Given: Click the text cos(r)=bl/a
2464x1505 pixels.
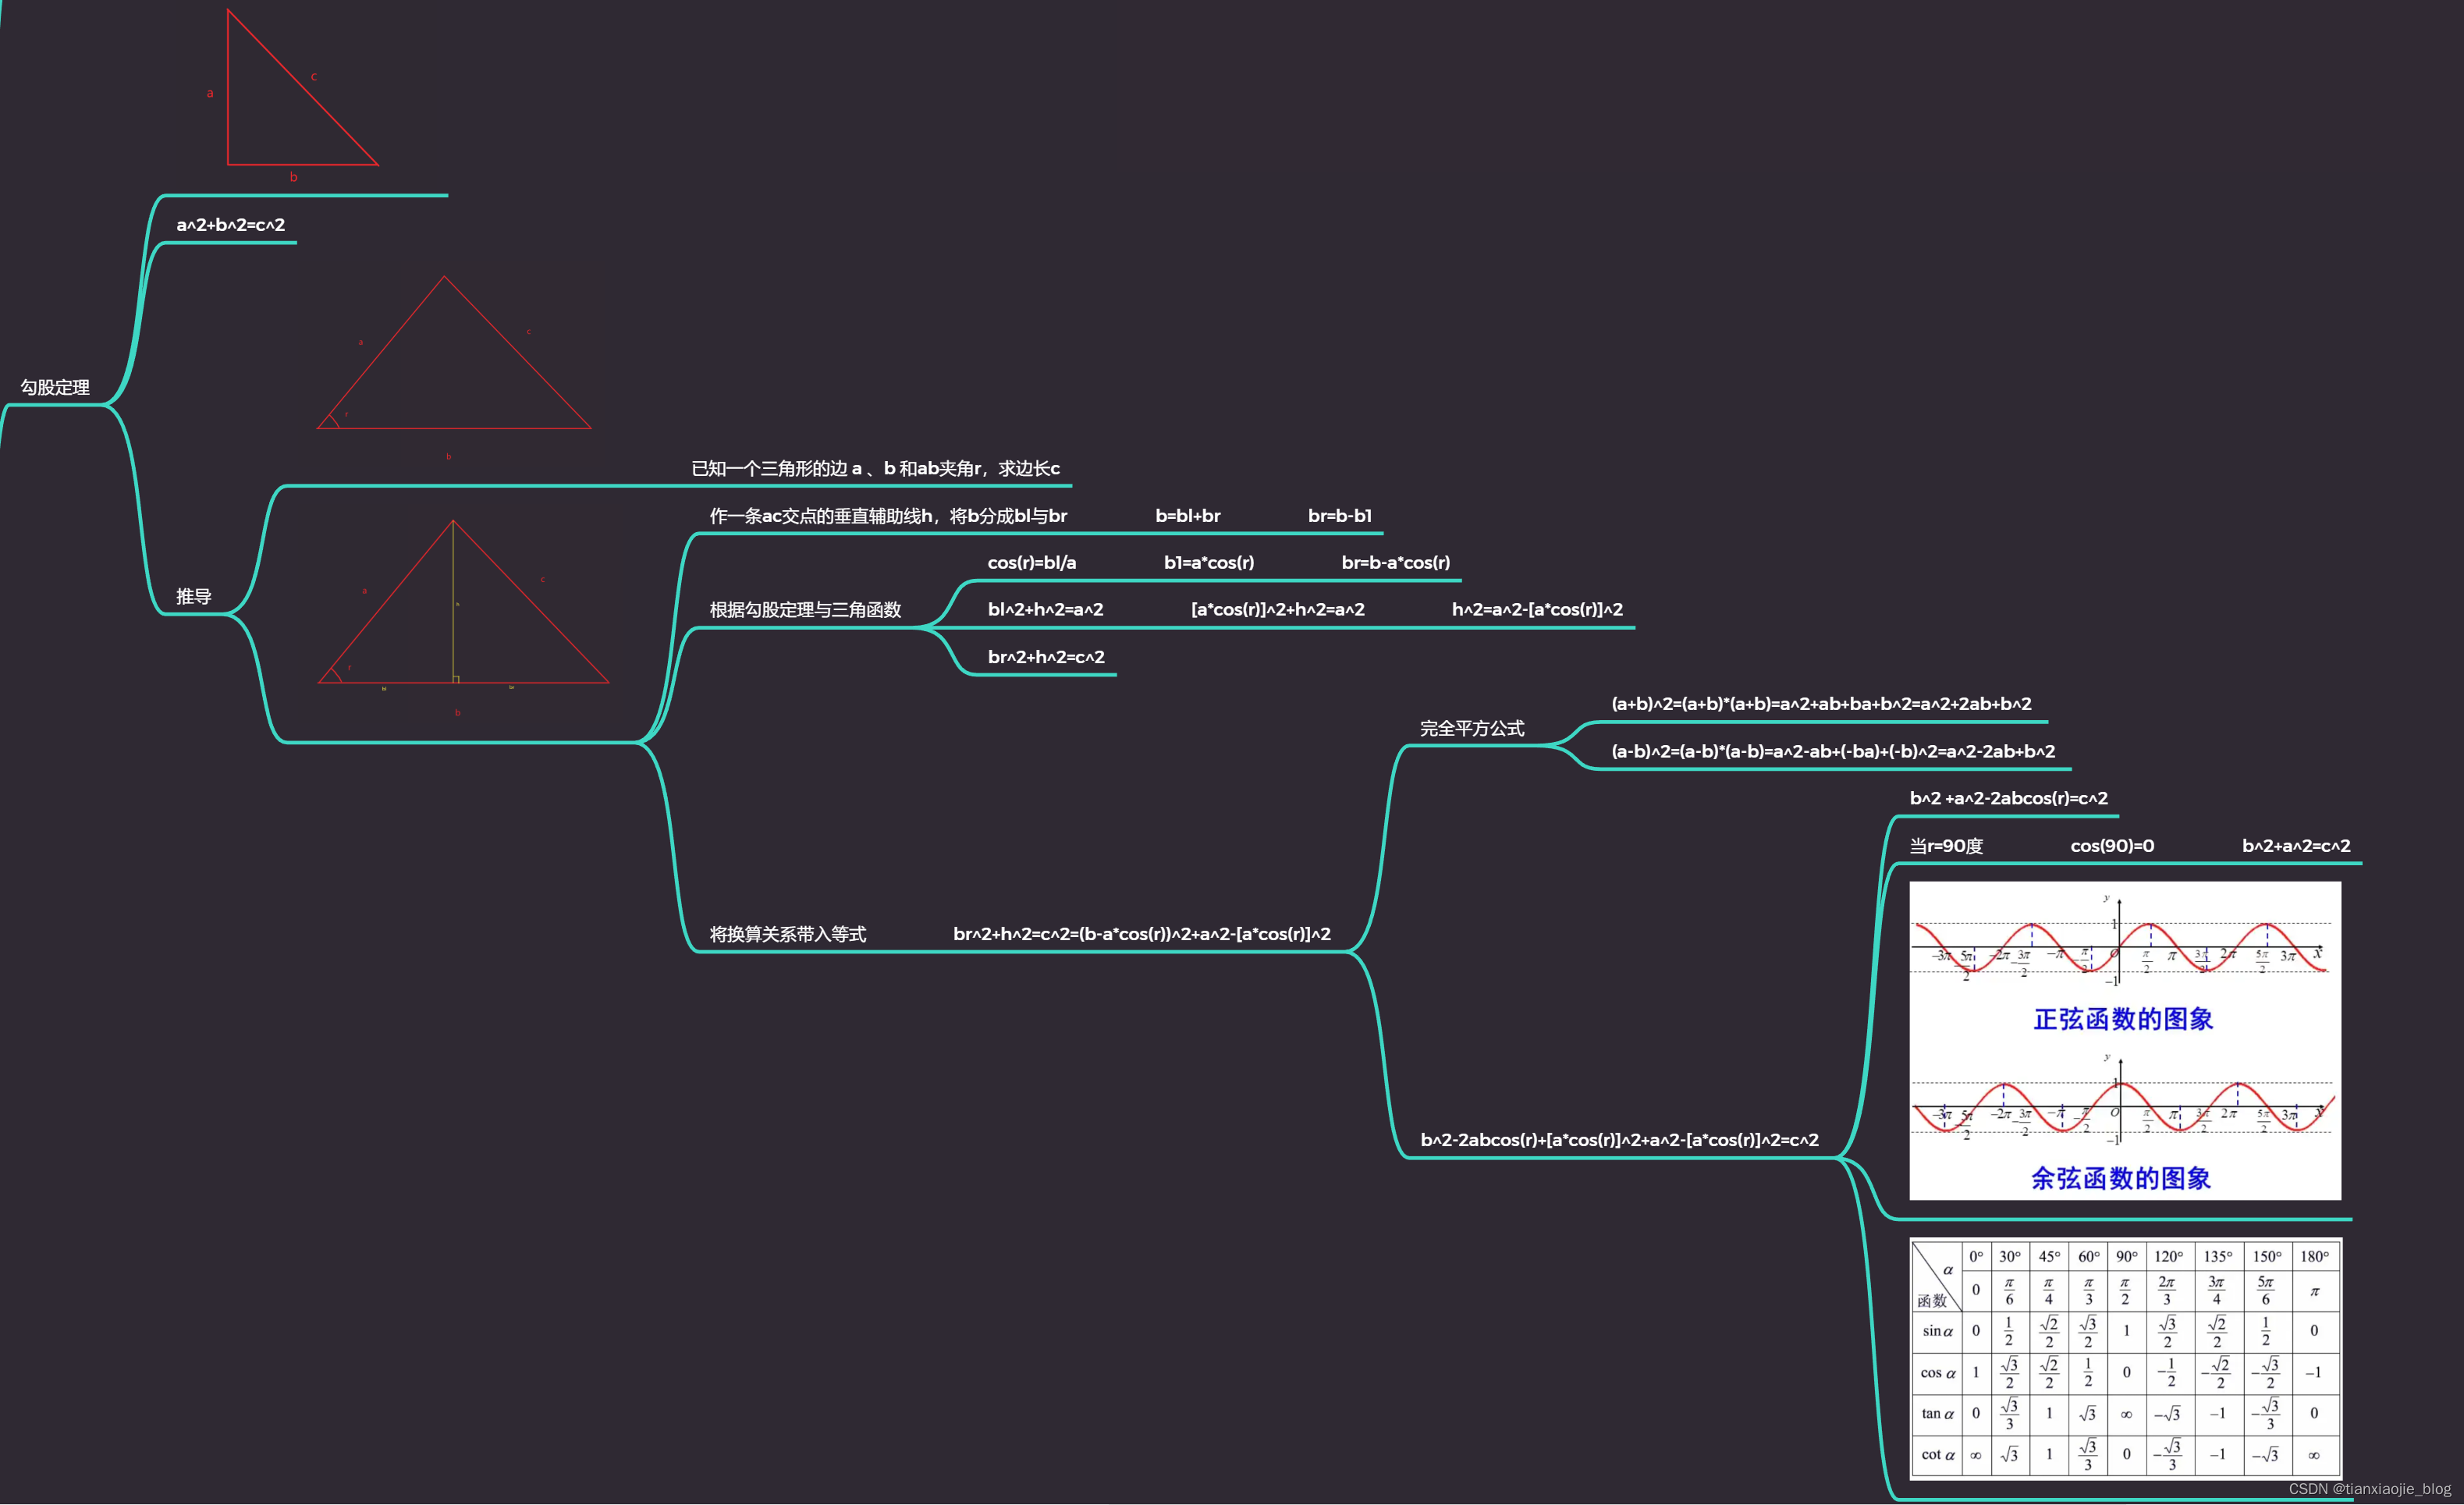Looking at the screenshot, I should point(1032,563).
